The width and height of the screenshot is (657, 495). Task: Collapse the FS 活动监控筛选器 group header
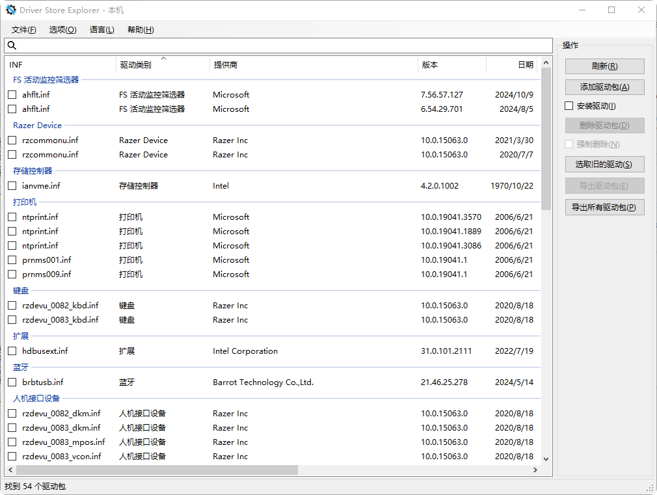(46, 79)
